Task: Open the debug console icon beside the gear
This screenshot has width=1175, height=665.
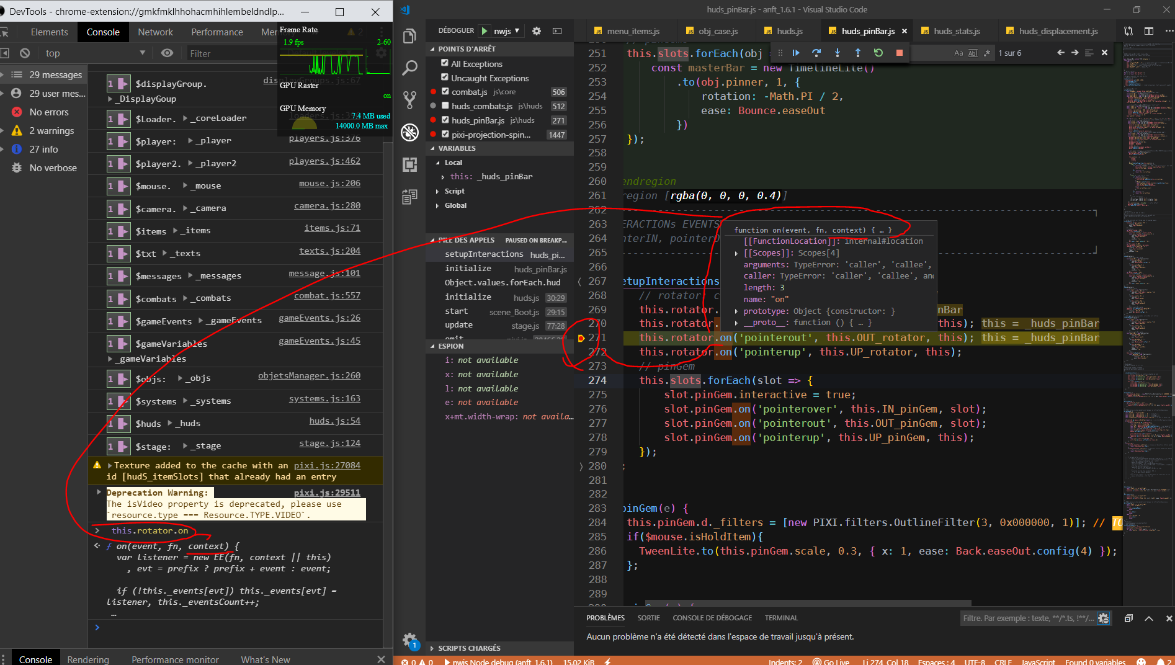Action: click(x=557, y=31)
